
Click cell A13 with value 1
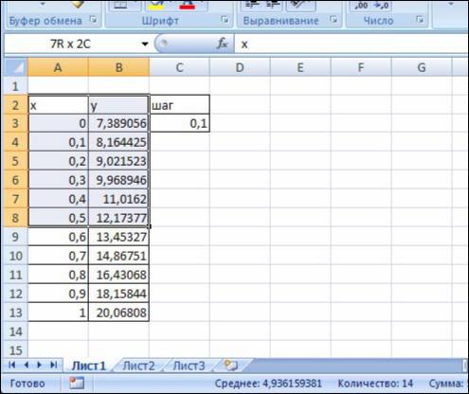coord(58,313)
